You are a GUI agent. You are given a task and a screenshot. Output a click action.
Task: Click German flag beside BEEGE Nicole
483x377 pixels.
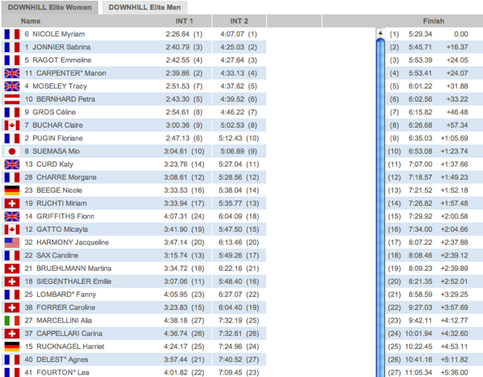pos(12,190)
